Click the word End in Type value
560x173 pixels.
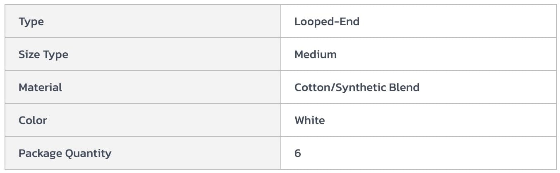pos(350,21)
